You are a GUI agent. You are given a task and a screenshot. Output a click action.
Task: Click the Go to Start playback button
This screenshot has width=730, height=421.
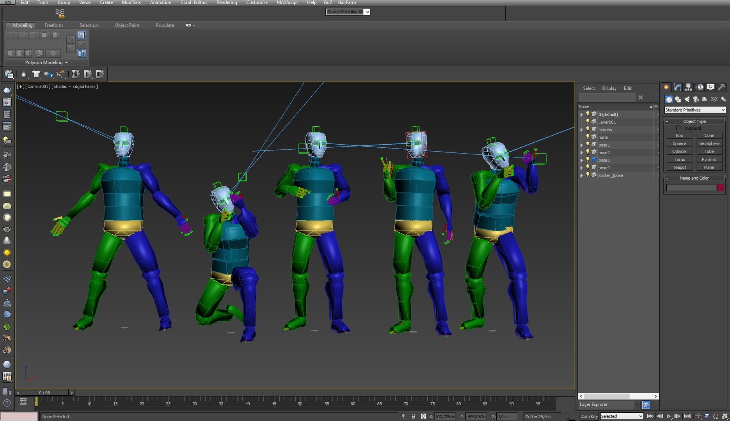point(650,416)
